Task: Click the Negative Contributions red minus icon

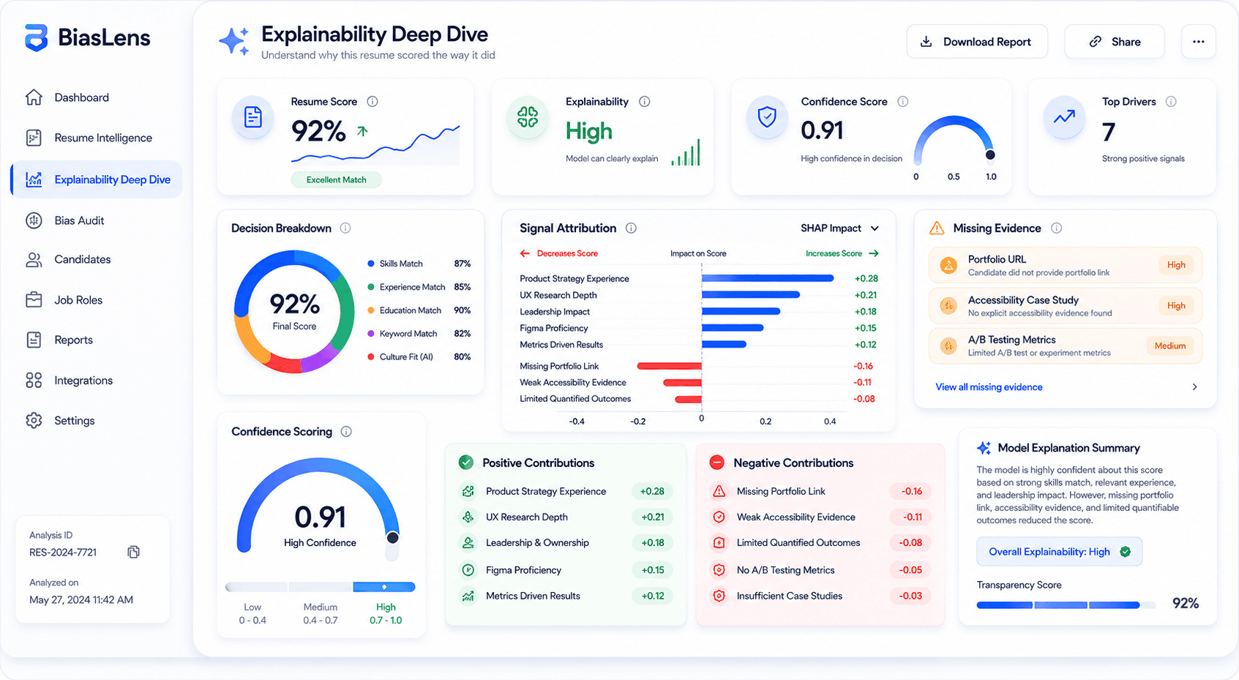Action: 717,463
